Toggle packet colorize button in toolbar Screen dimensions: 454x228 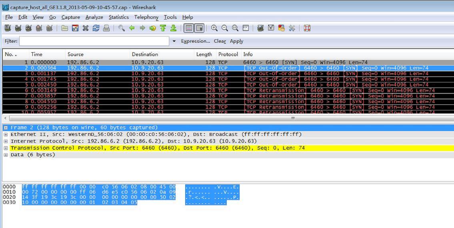pos(188,28)
